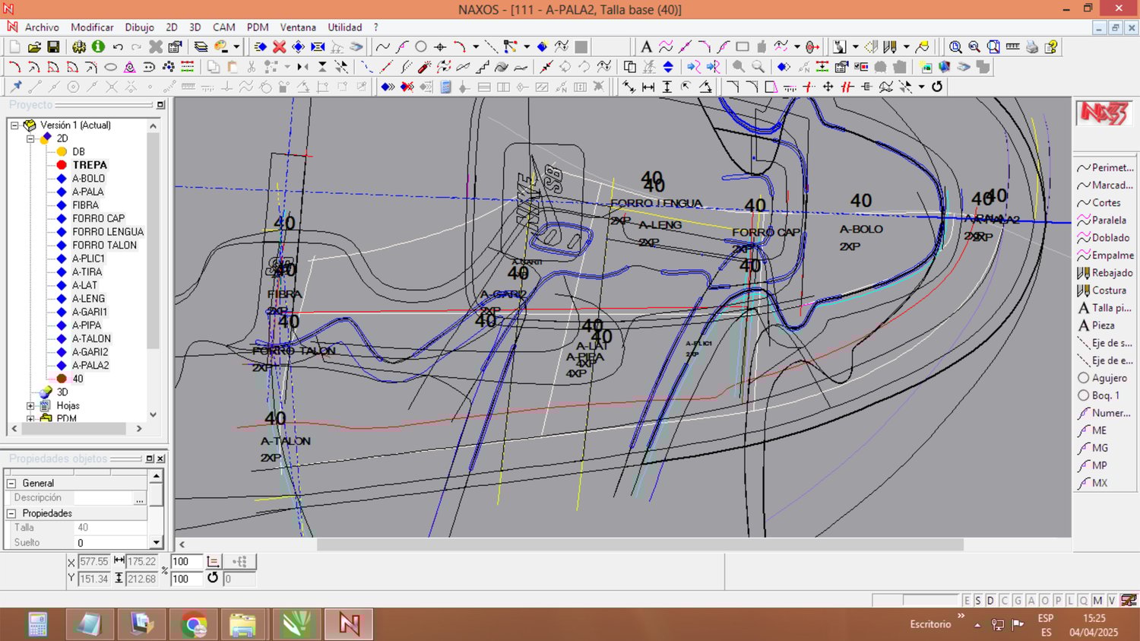Click the green Info icon

point(98,47)
